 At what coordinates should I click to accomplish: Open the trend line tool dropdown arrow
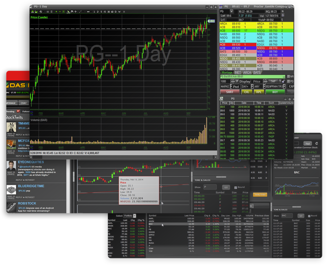(83, 12)
